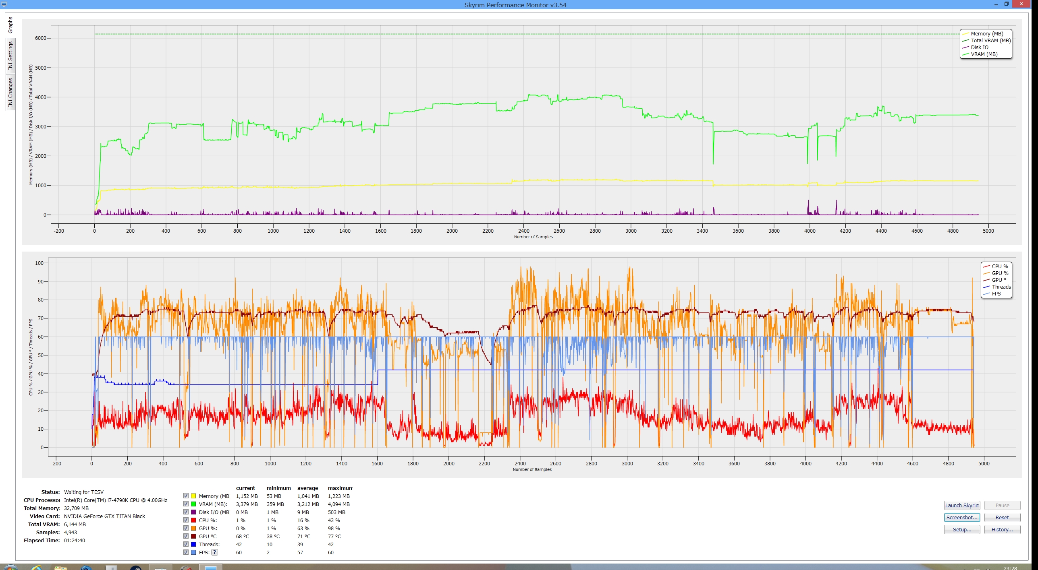Click the window title 'Skyrim Performance Monitor v3.54'
Image resolution: width=1038 pixels, height=570 pixels.
(x=515, y=5)
